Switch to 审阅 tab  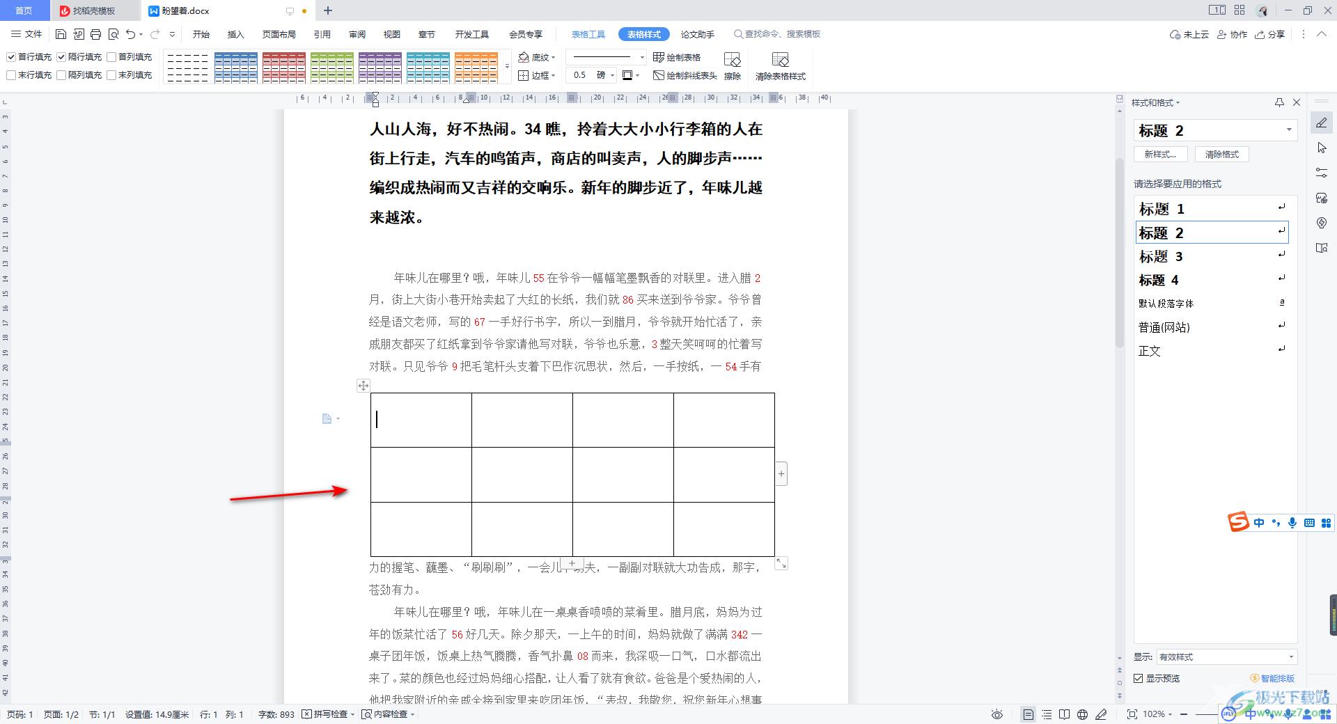click(357, 34)
